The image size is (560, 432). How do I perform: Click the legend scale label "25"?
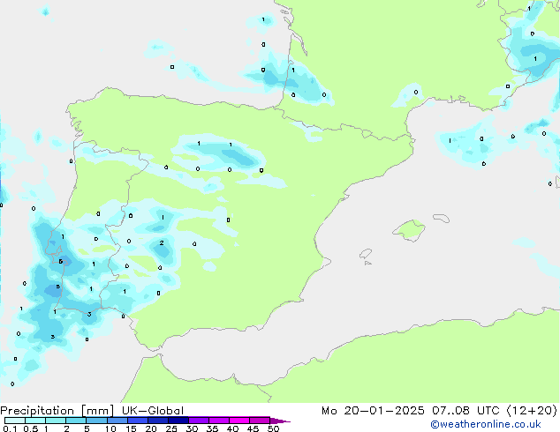171,428
